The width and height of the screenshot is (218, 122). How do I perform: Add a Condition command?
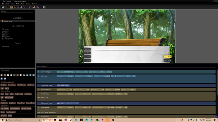pyautogui.click(x=4, y=85)
